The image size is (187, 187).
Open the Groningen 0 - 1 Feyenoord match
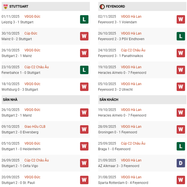pos(118,132)
